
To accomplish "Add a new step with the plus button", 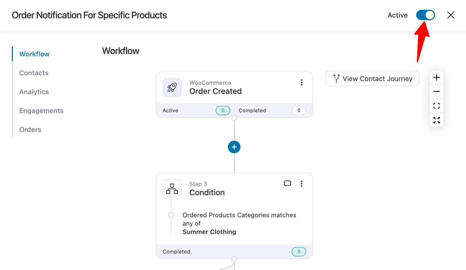I will coord(234,147).
